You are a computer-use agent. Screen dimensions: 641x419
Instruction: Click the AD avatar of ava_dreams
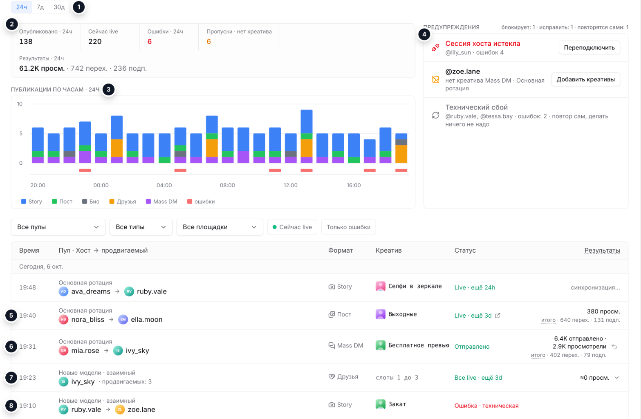[x=63, y=291]
